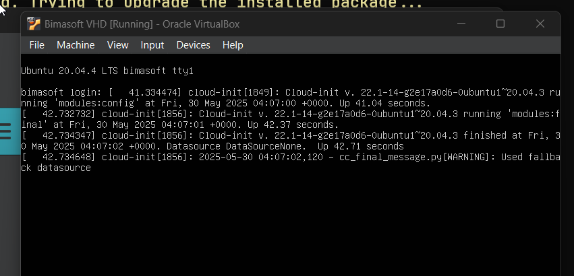Click the teal side panel behind VirtualBox
This screenshot has height=276, width=574.
click(x=10, y=131)
